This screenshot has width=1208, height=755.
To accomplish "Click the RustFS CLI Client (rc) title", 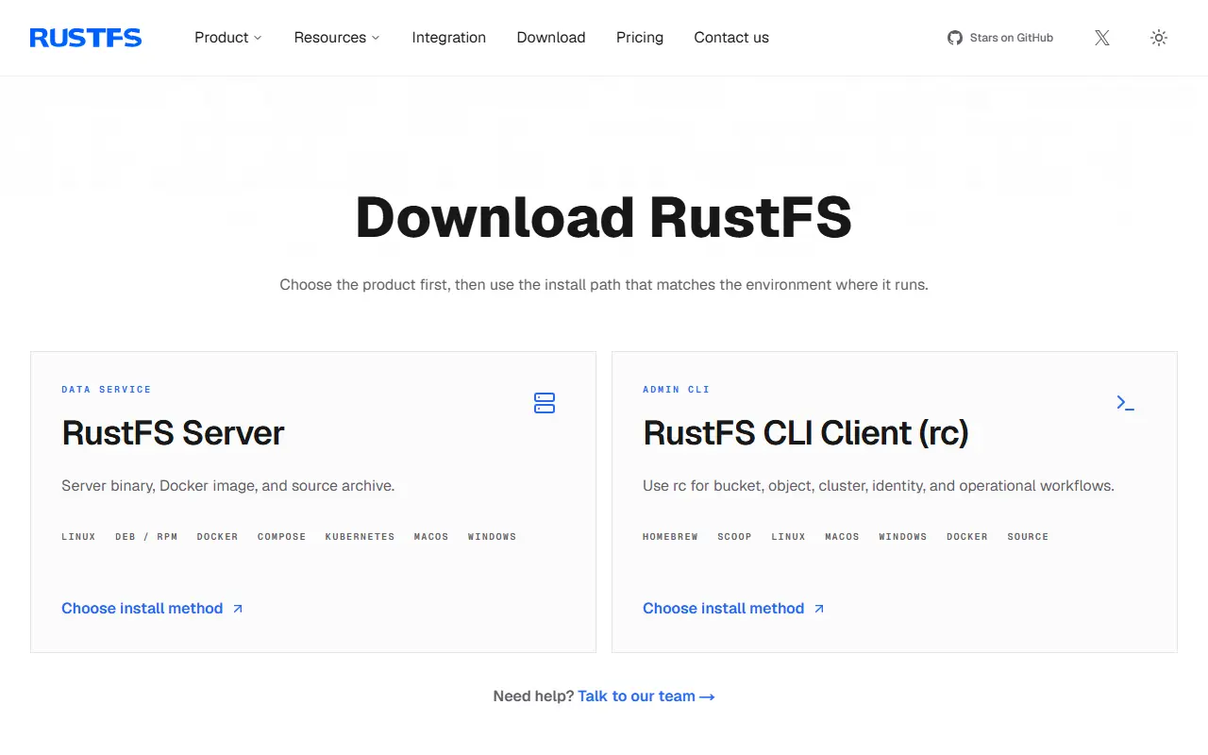I will point(806,433).
